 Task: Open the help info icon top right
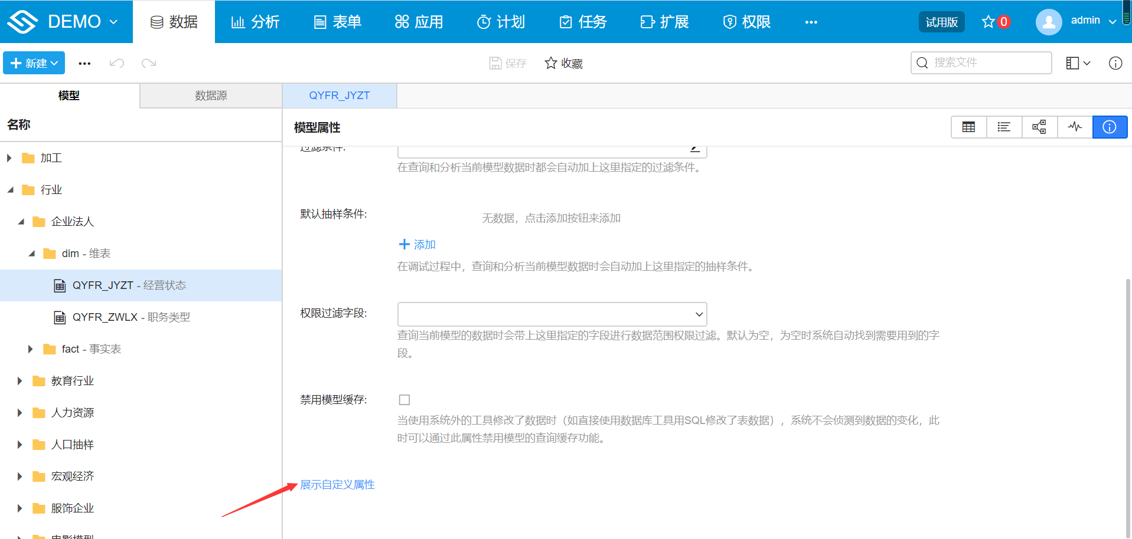1115,63
